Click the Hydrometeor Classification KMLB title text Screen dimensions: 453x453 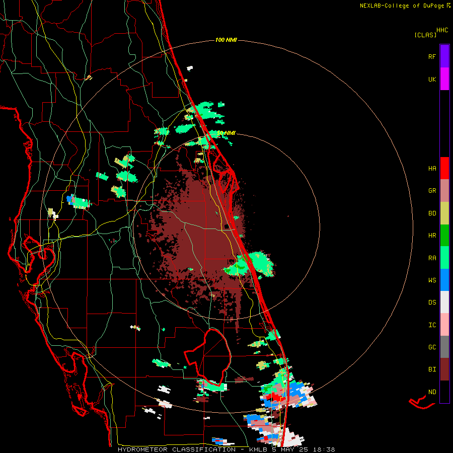coord(193,449)
